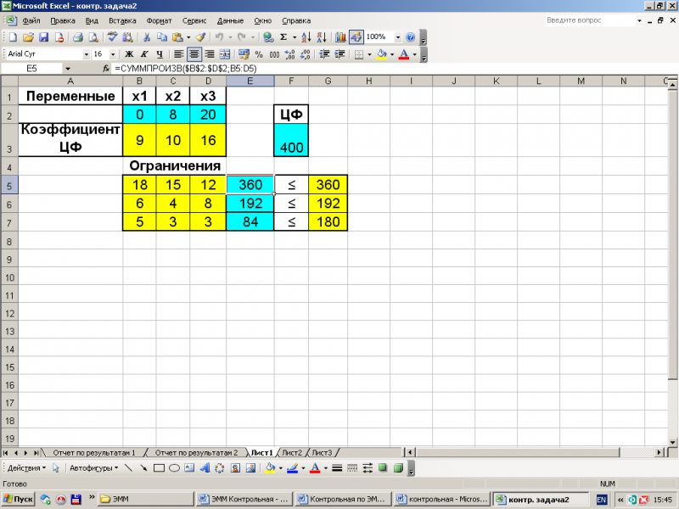
Task: Click the Merge and Center icon
Action: click(x=225, y=54)
